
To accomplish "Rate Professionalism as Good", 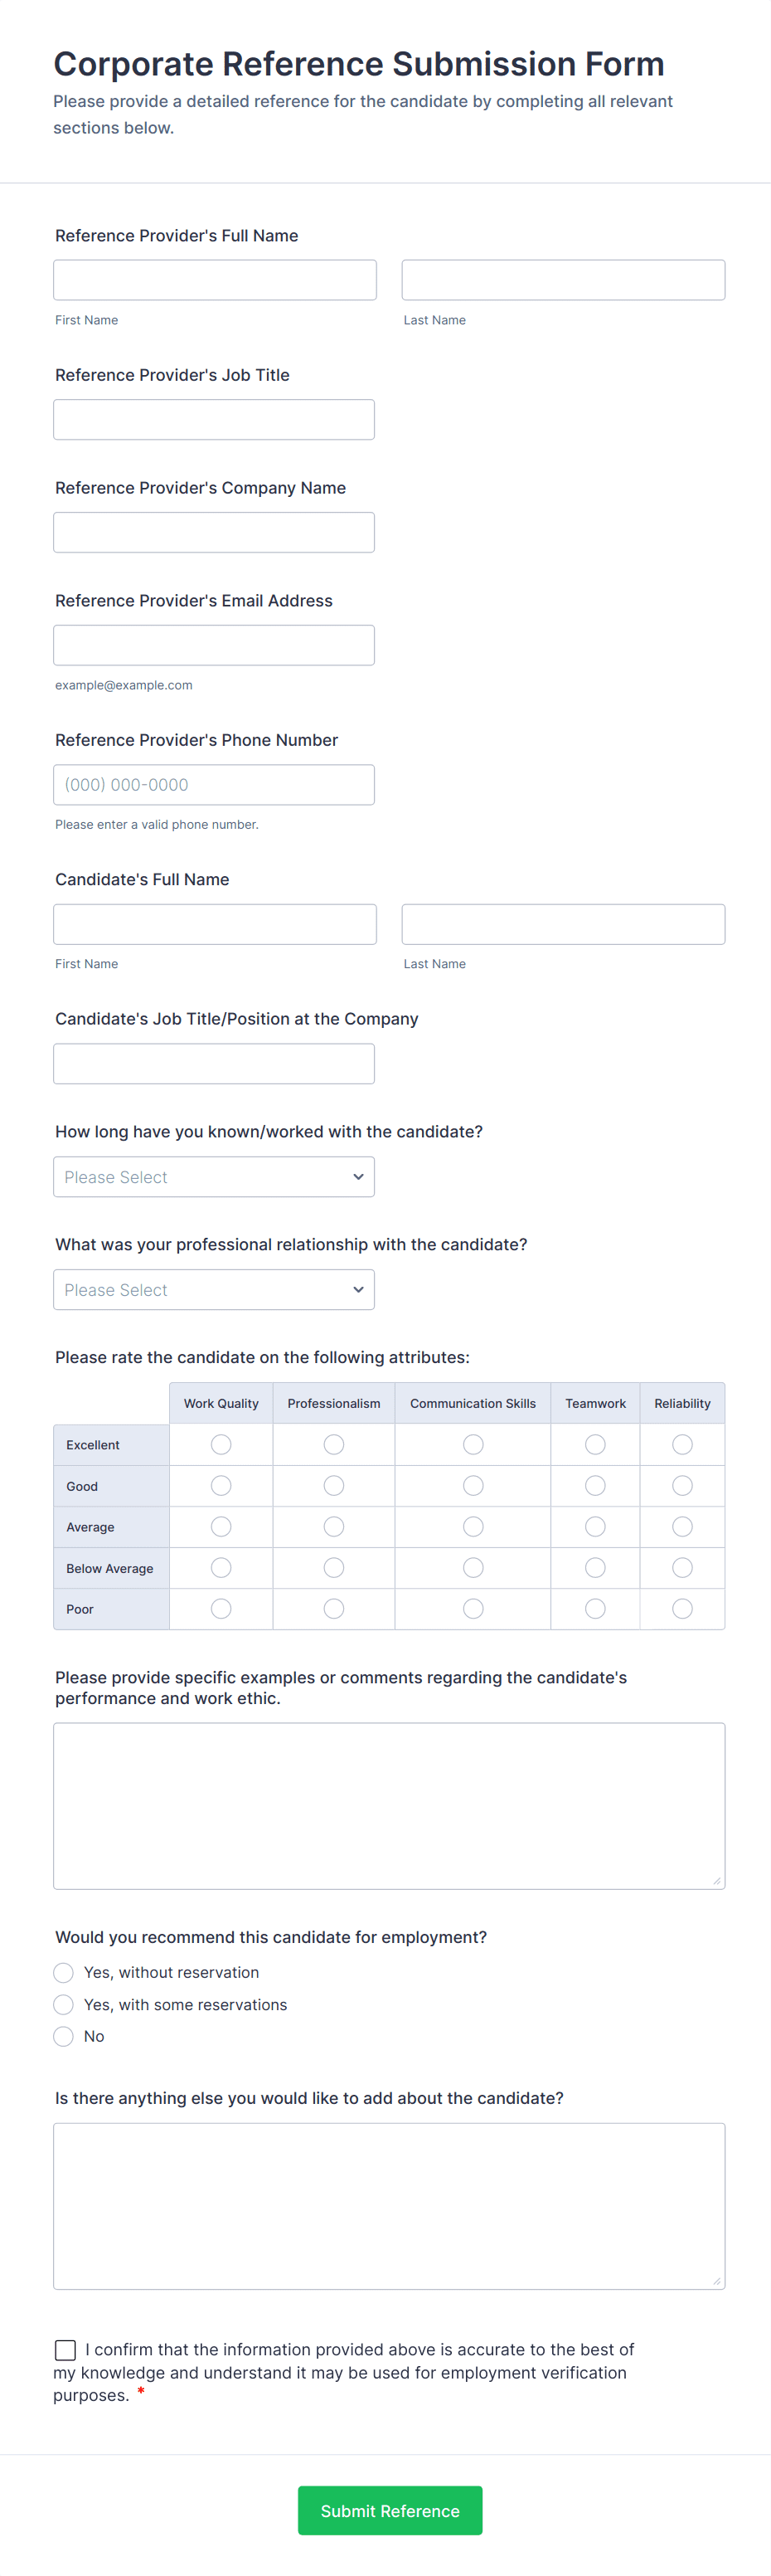I will 333,1486.
